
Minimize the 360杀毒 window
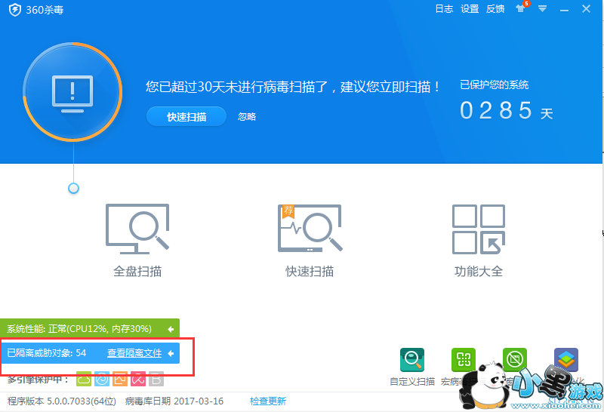(x=564, y=10)
